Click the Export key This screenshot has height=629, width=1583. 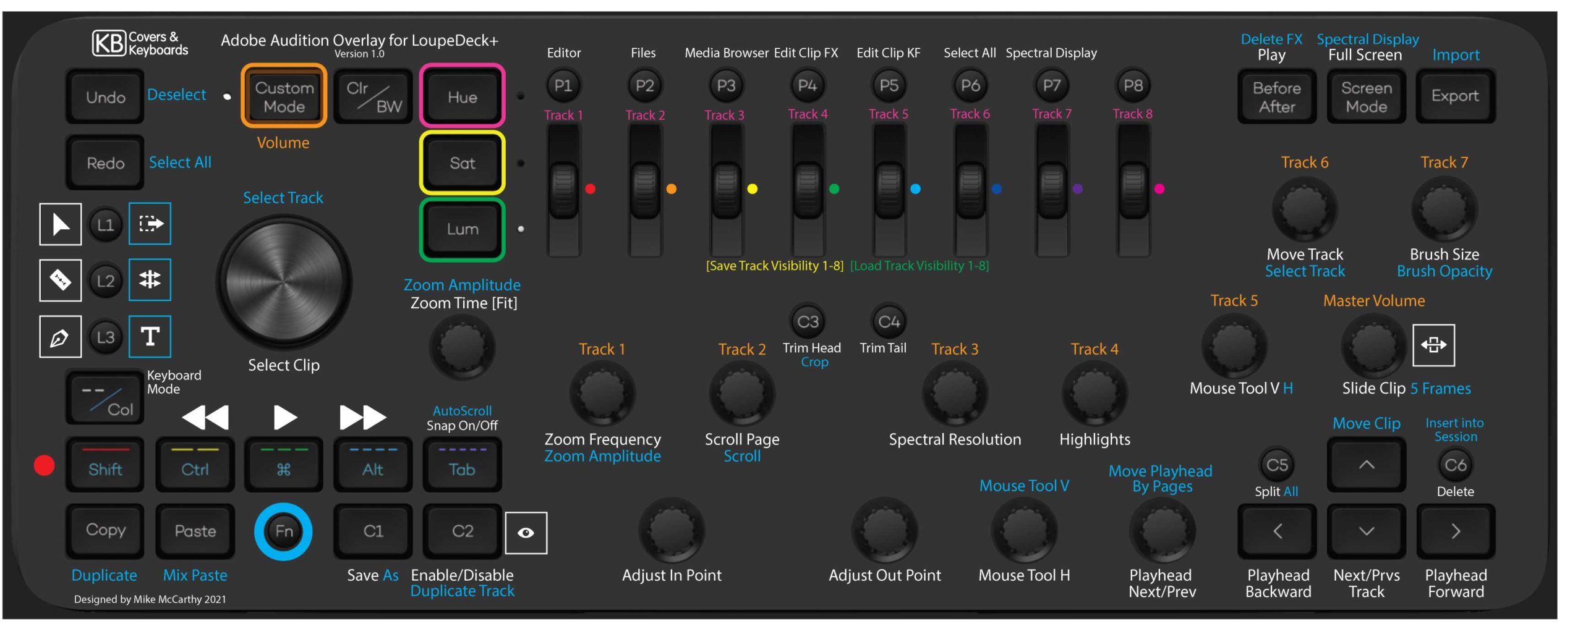pos(1456,96)
